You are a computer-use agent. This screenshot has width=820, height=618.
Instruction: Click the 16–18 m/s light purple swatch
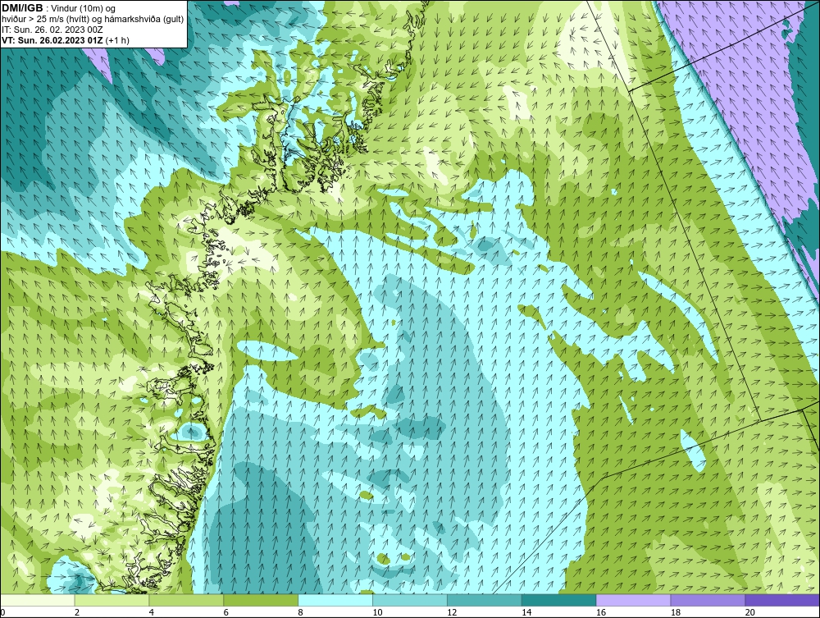click(633, 600)
